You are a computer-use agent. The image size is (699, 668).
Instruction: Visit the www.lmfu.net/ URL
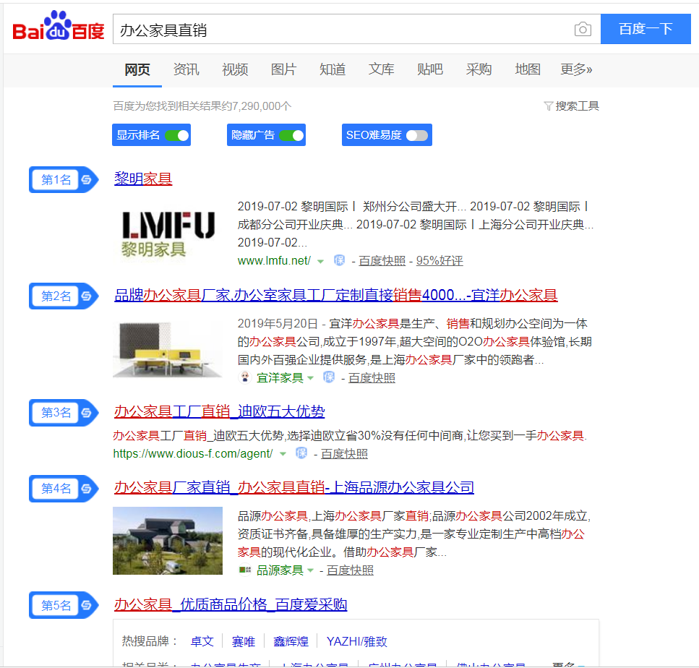click(x=274, y=261)
